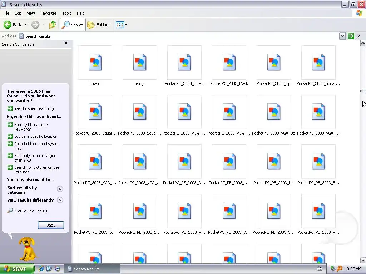Open the Help menu
This screenshot has width=366, height=274.
pyautogui.click(x=80, y=13)
